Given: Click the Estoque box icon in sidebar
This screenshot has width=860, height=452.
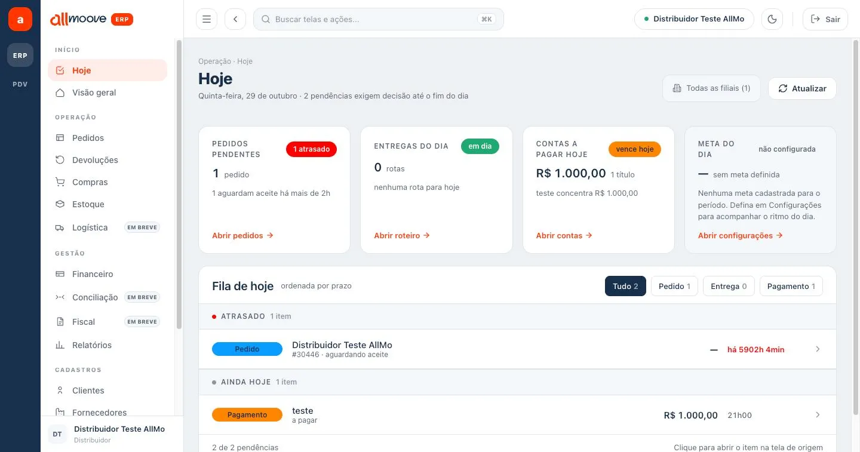Looking at the screenshot, I should 60,204.
